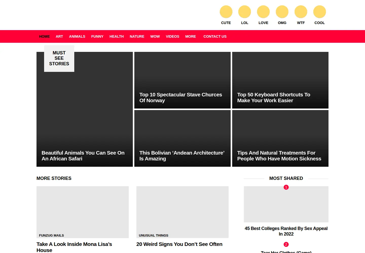Viewport: 365px width, 253px height.
Task: Open the ART menu section
Action: click(x=59, y=36)
